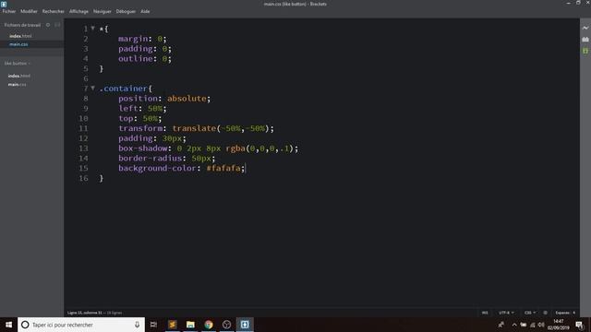The image size is (591, 332).
Task: Open Google Chrome from the taskbar
Action: tap(209, 325)
